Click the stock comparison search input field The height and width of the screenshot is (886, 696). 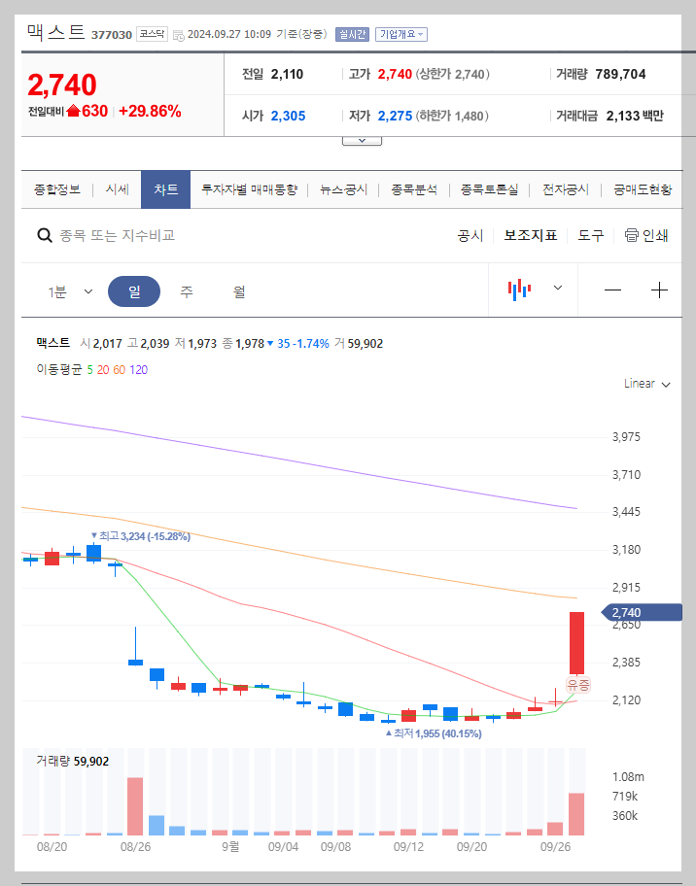pyautogui.click(x=146, y=235)
